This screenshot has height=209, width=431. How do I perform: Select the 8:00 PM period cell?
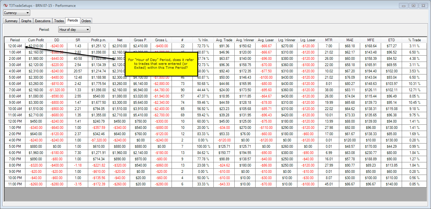[x=15, y=165]
